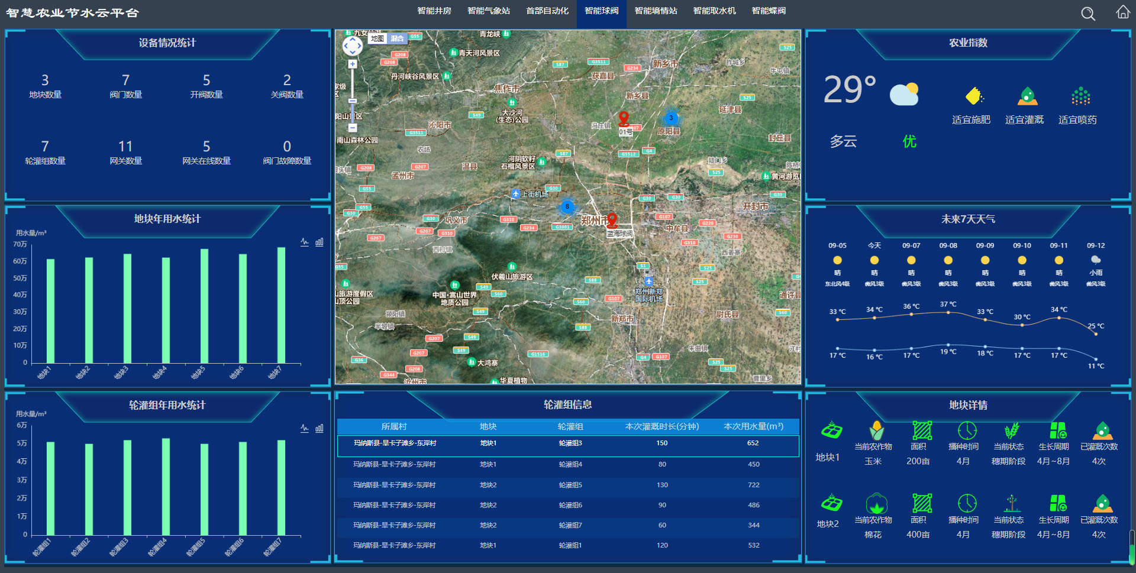Image resolution: width=1136 pixels, height=573 pixels.
Task: Switch plot water usage chart to line view
Action: coord(305,242)
